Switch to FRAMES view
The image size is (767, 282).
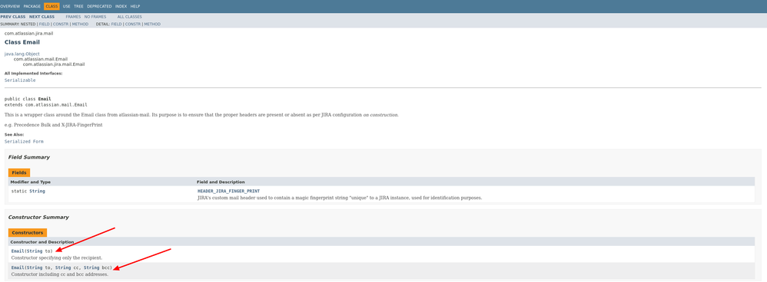click(x=73, y=17)
